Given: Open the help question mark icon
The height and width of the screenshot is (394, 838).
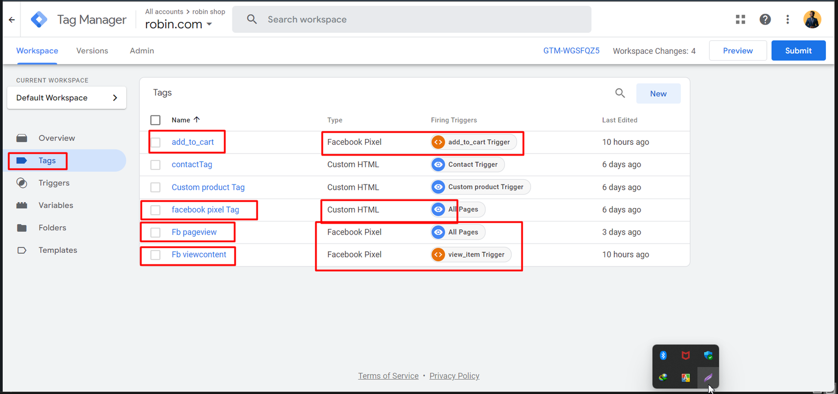Looking at the screenshot, I should pos(765,19).
